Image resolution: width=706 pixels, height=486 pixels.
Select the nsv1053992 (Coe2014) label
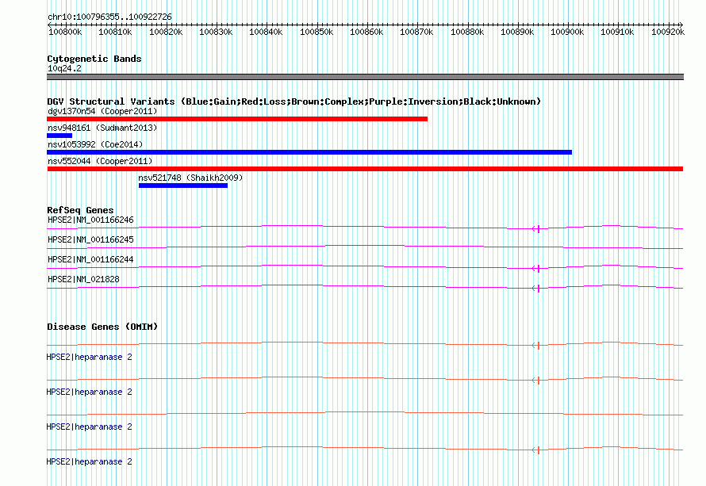95,144
